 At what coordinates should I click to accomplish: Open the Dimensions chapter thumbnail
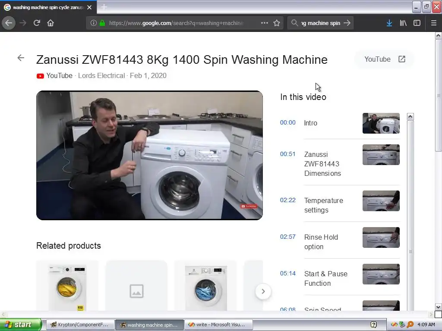pyautogui.click(x=381, y=155)
